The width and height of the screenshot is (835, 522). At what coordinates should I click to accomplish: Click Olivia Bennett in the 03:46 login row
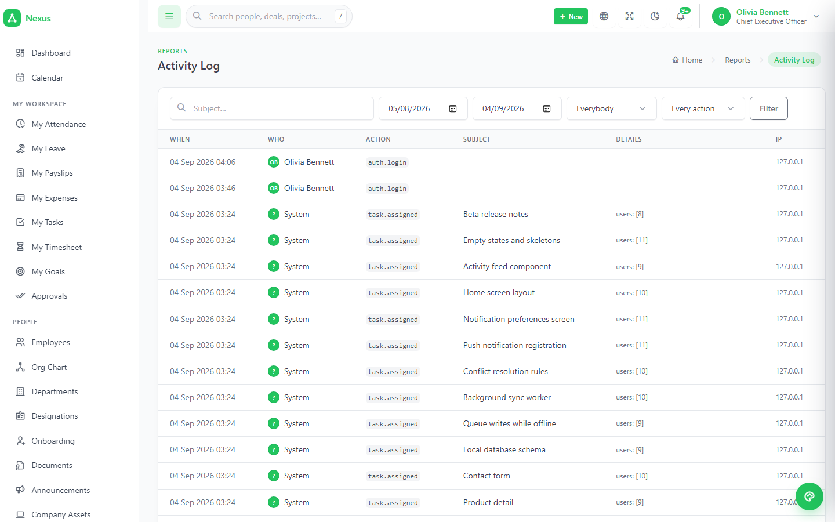[x=309, y=188]
